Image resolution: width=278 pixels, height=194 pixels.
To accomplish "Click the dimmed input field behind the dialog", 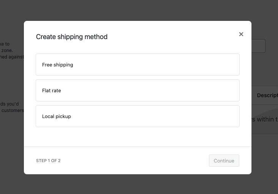I will coord(259,46).
